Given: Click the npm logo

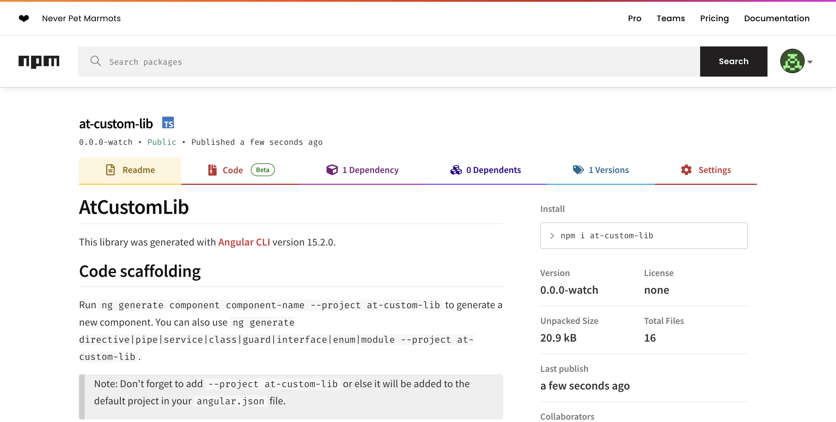Looking at the screenshot, I should 39,61.
